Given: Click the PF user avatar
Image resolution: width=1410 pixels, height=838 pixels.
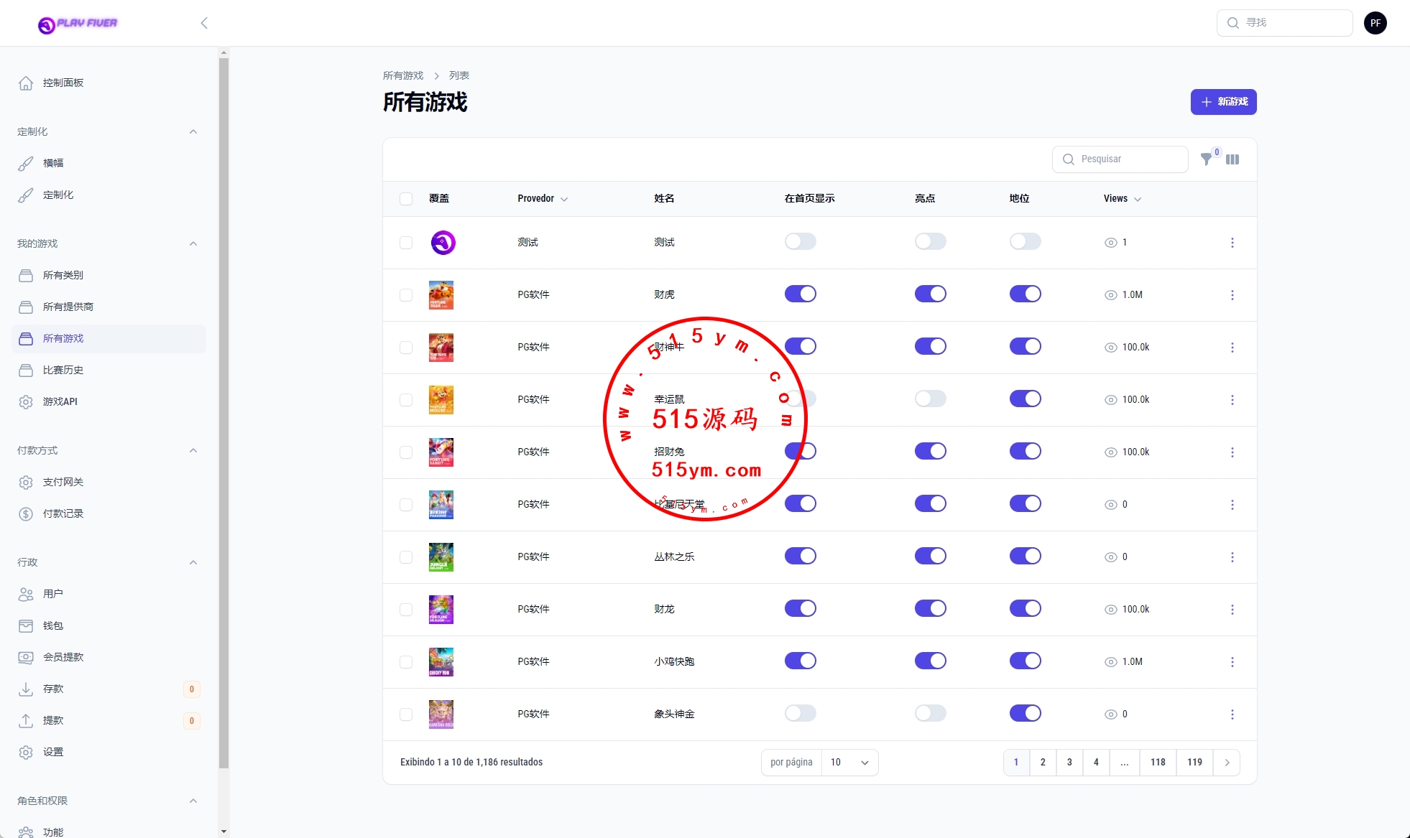Looking at the screenshot, I should [x=1375, y=23].
